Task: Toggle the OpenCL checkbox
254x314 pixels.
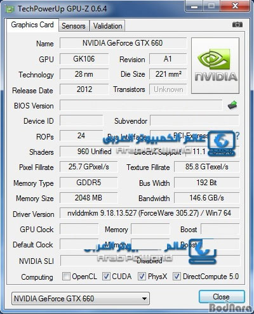Action: click(x=66, y=277)
